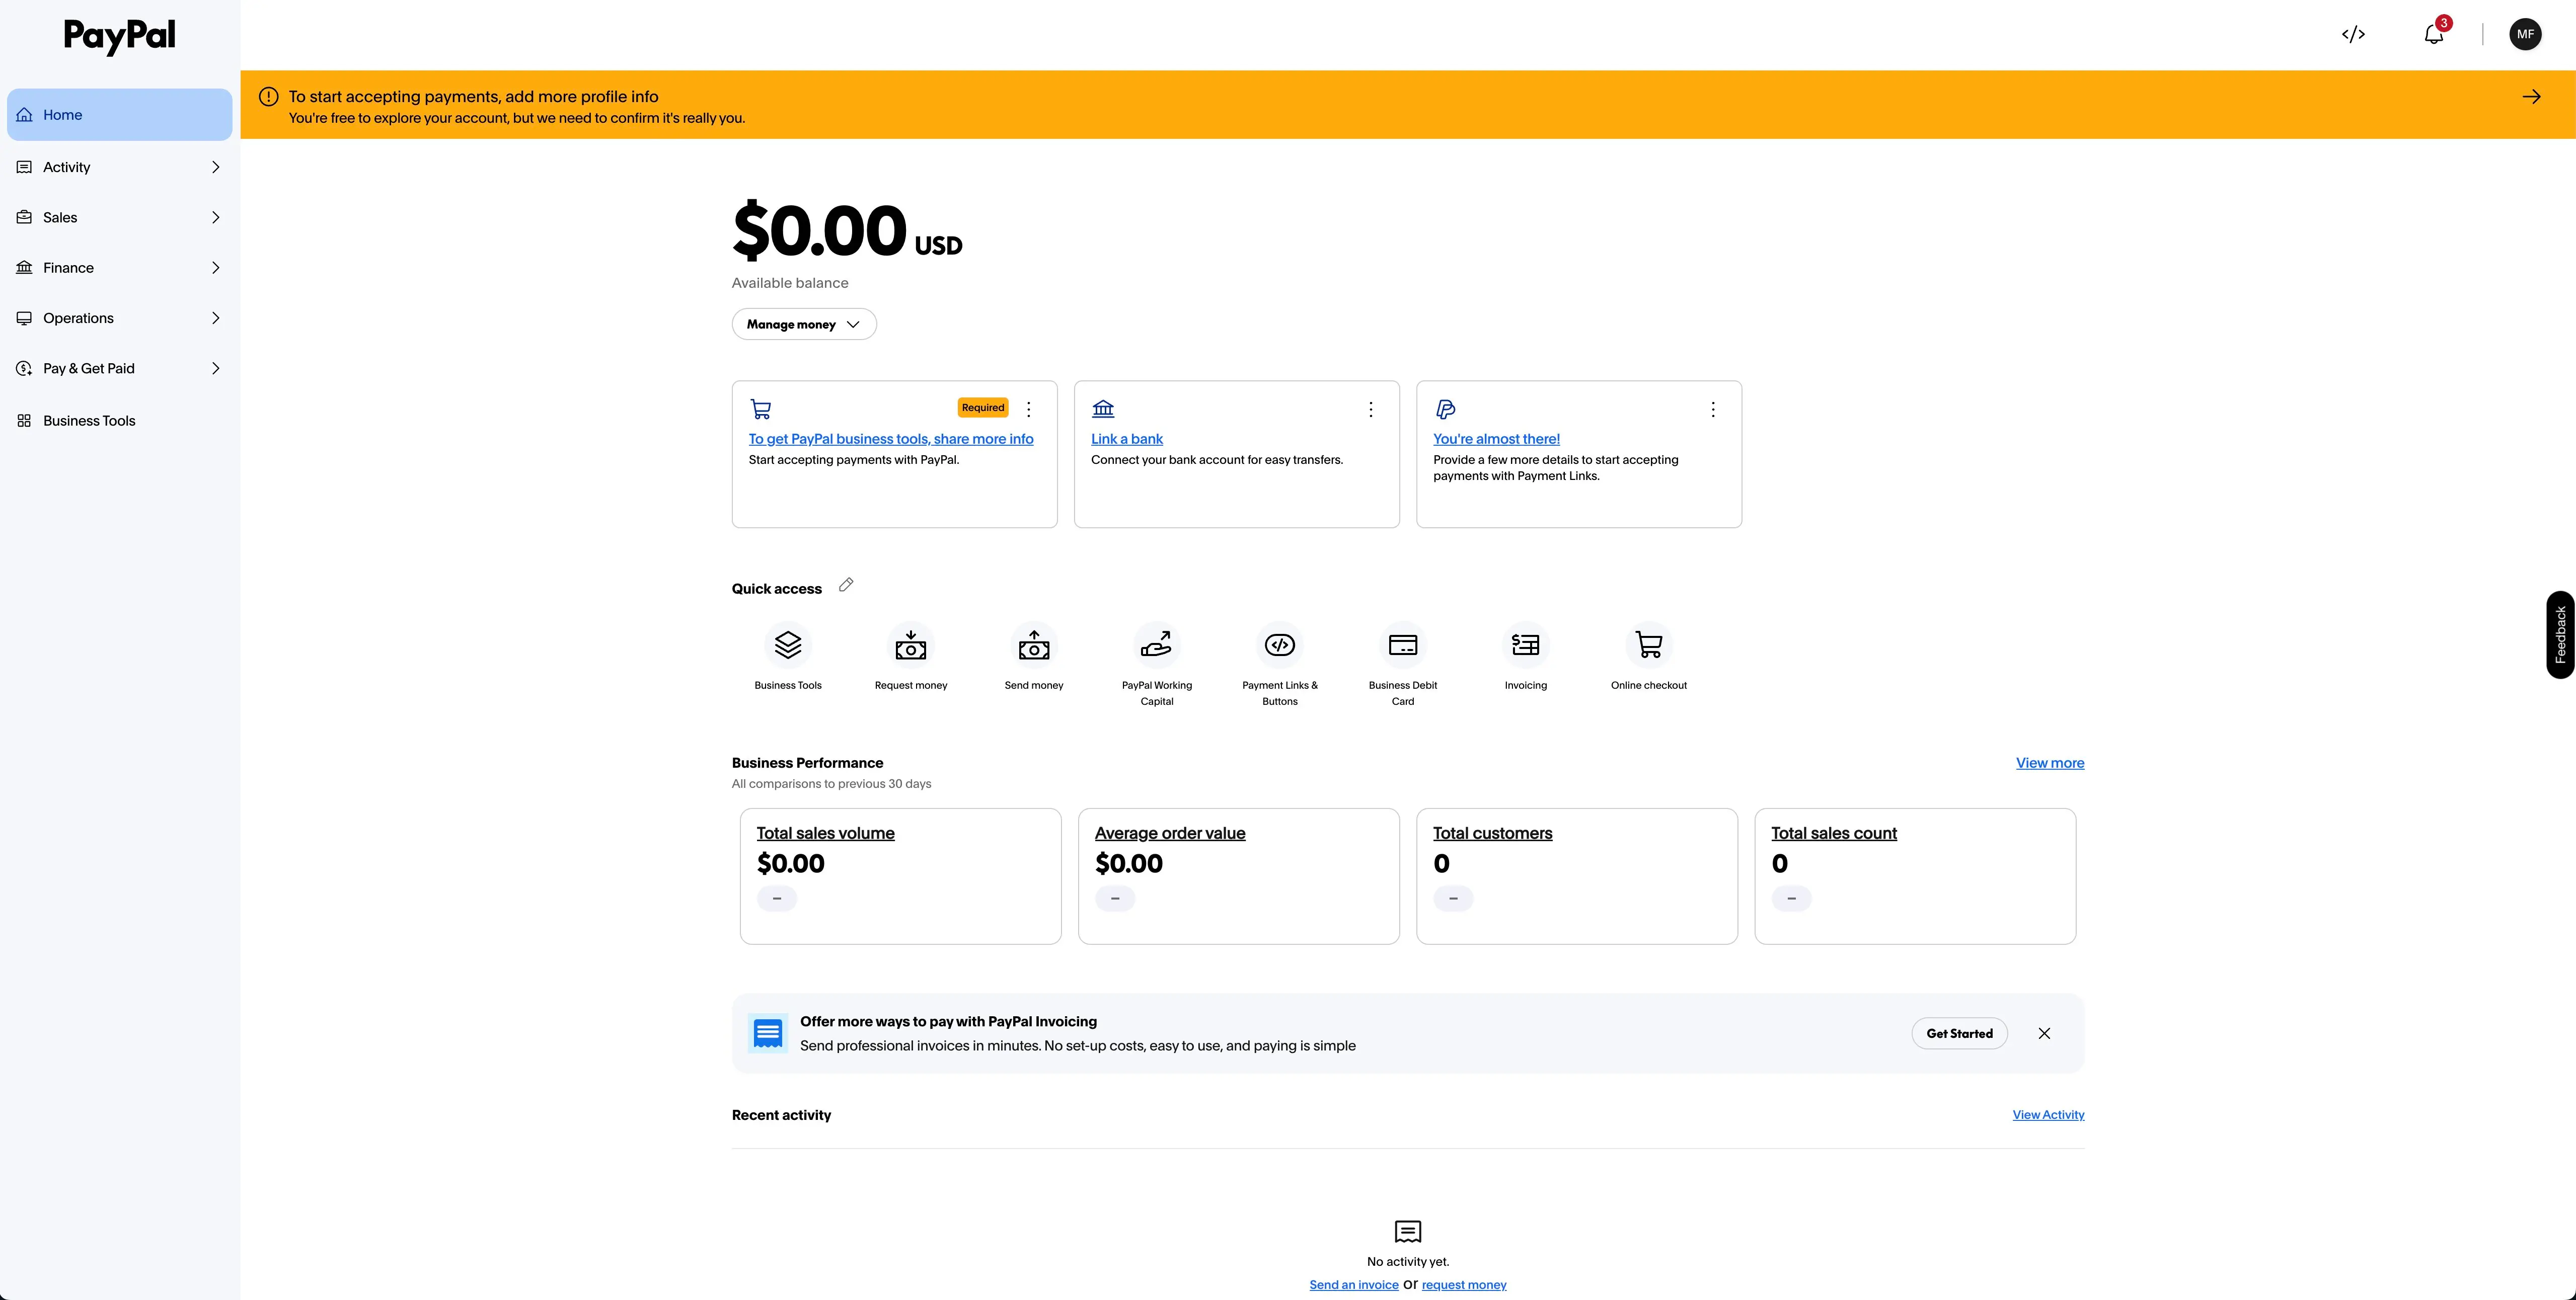
Task: Expand the Pay & Get Paid chevron
Action: [x=215, y=368]
